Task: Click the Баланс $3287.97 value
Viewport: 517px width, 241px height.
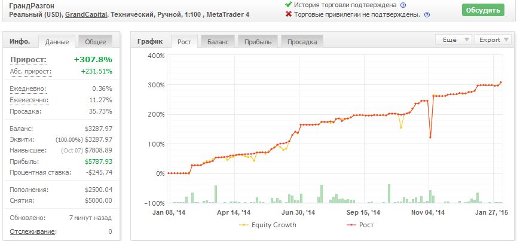Action: pos(99,129)
